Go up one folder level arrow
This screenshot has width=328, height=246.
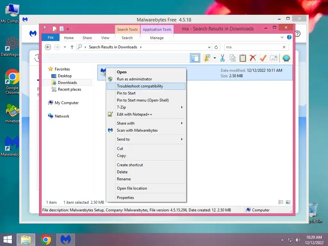[72, 47]
